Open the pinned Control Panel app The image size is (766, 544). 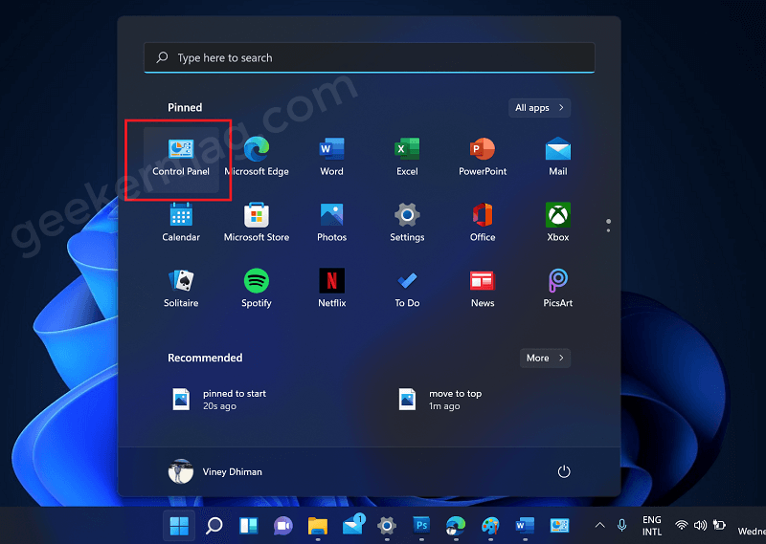[x=181, y=158]
